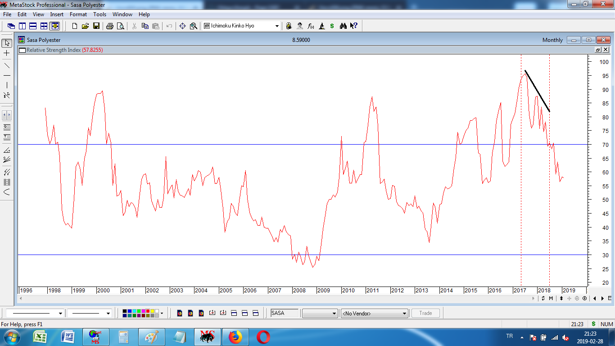Click the context help arrow-question icon
The height and width of the screenshot is (346, 615).
pyautogui.click(x=354, y=26)
